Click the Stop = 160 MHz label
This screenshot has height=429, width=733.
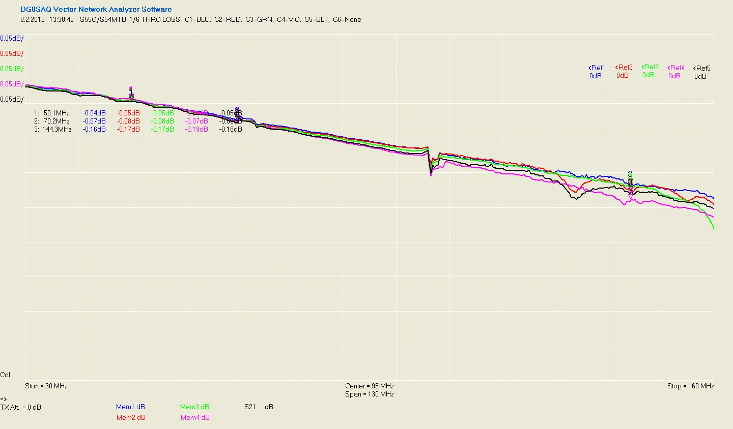(x=690, y=386)
